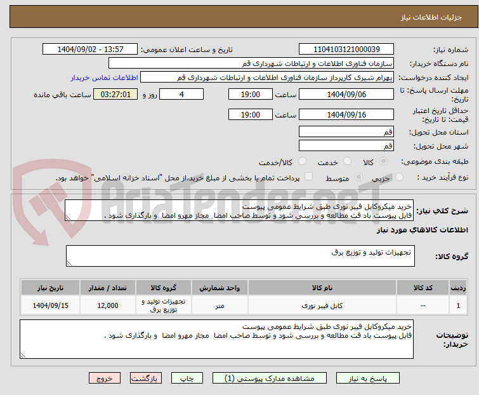Select the متوسط purchase type radio
This screenshot has height=395, width=479.
coord(358,177)
